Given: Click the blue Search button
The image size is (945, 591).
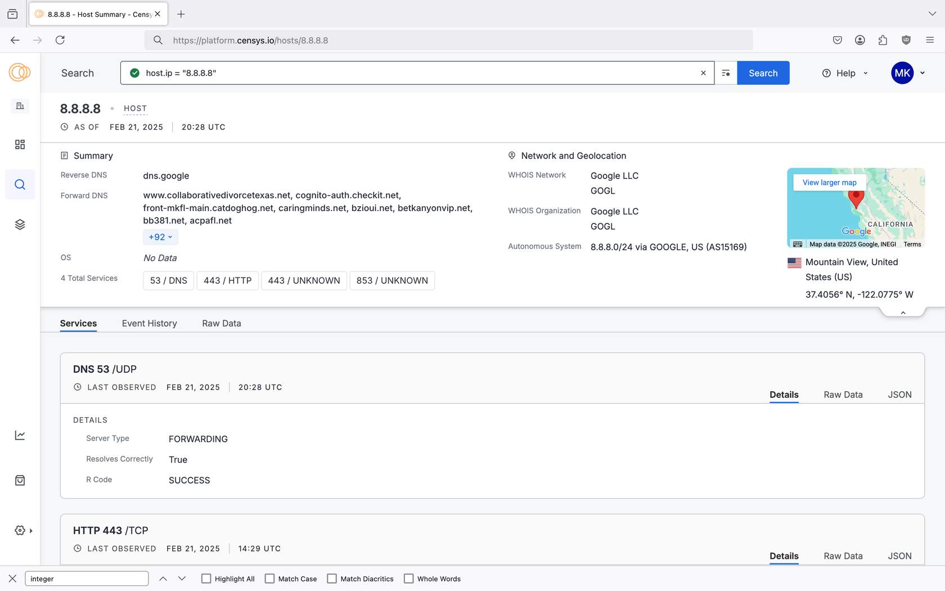Looking at the screenshot, I should coord(763,73).
